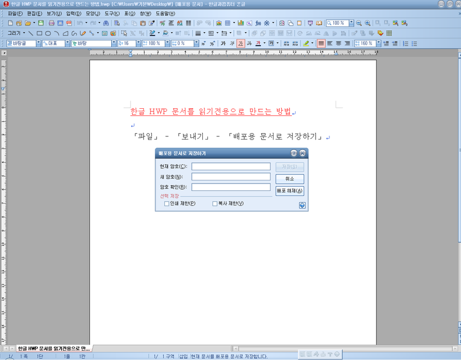This screenshot has height=360, width=461.
Task: Toggle left paragraph alignment
Action: pyautogui.click(x=330, y=44)
